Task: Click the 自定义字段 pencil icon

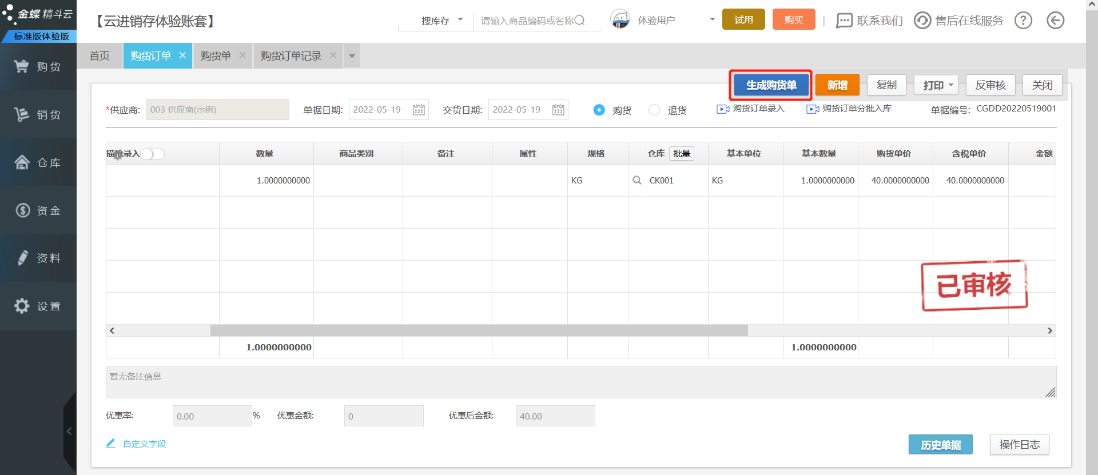Action: point(111,444)
